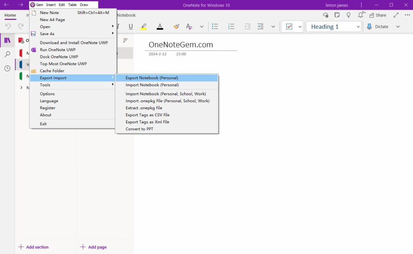The height and width of the screenshot is (254, 413).
Task: Open the font color red A swatch
Action: click(x=160, y=27)
